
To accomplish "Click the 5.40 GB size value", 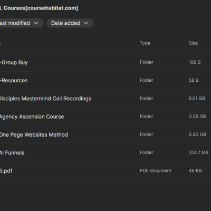I will pyautogui.click(x=197, y=135).
